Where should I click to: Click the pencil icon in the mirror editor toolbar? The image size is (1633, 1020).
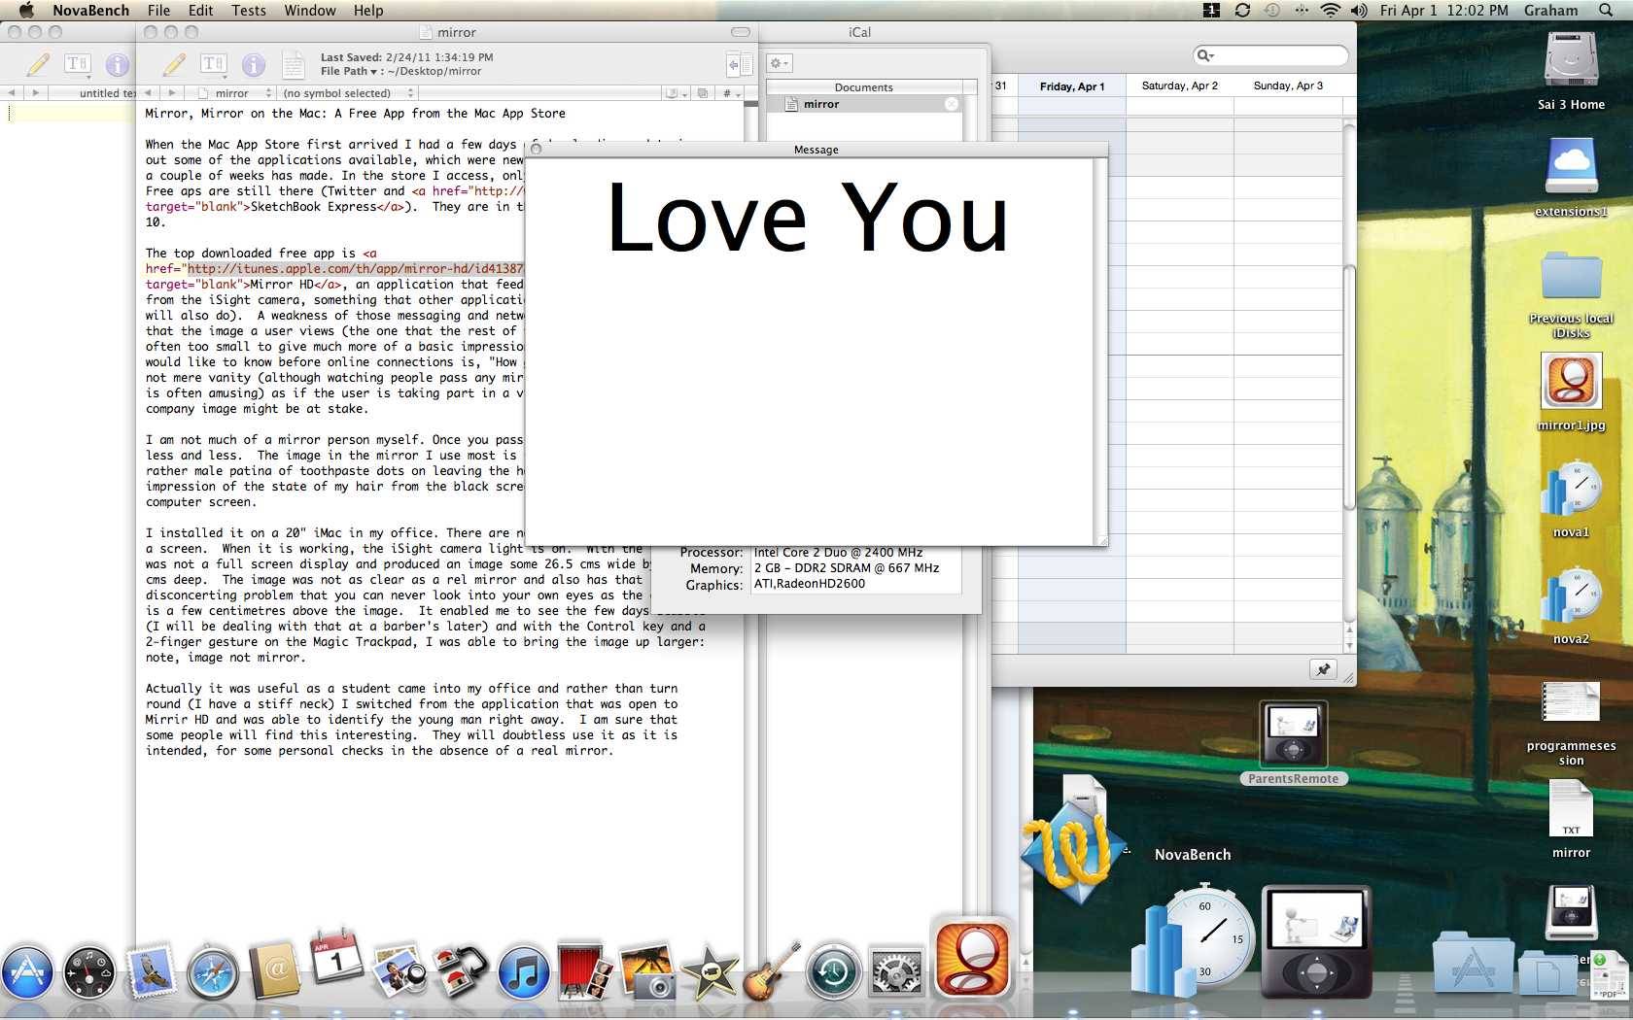click(x=174, y=64)
